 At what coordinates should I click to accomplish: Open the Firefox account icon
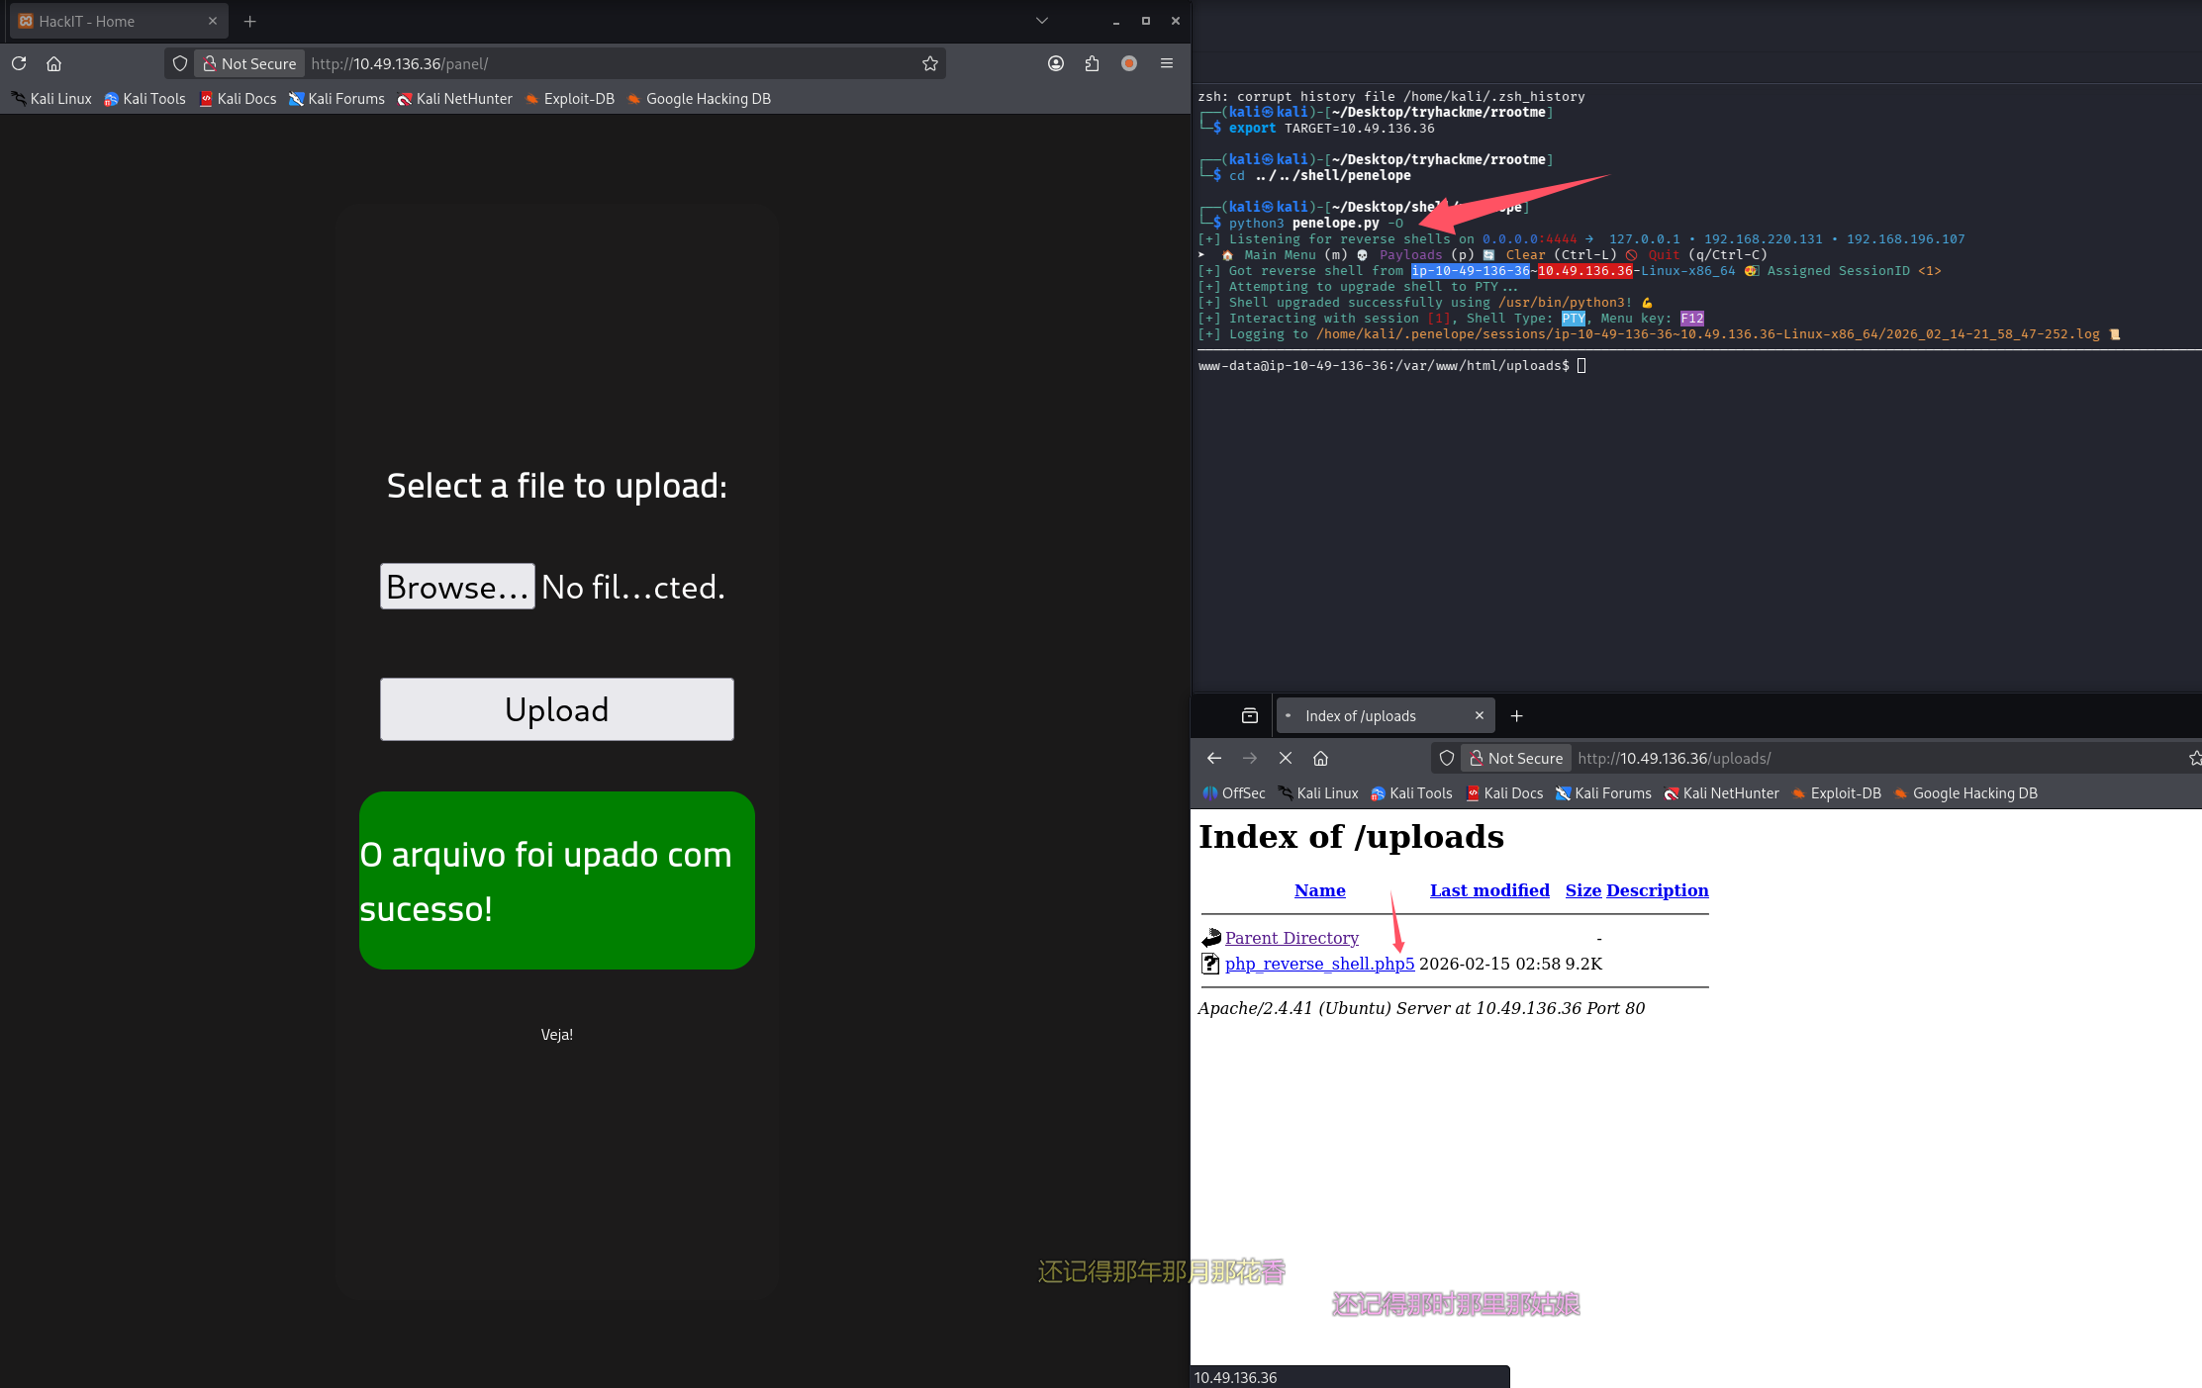(x=1055, y=63)
